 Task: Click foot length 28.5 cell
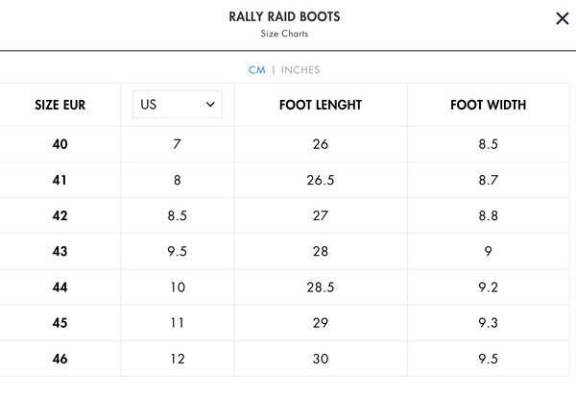click(321, 287)
